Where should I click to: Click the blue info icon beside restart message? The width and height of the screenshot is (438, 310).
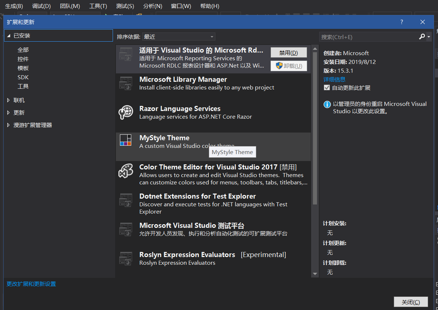pyautogui.click(x=327, y=104)
